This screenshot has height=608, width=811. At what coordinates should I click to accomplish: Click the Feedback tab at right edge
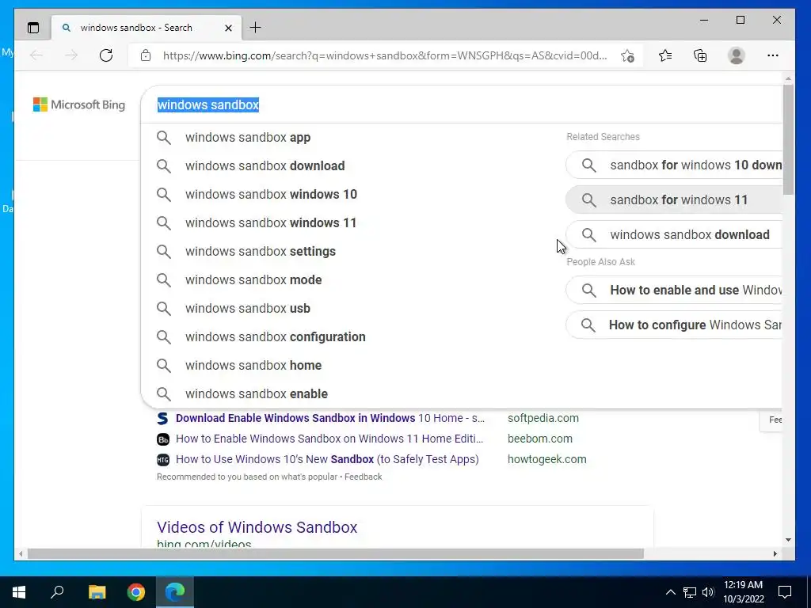pyautogui.click(x=771, y=420)
